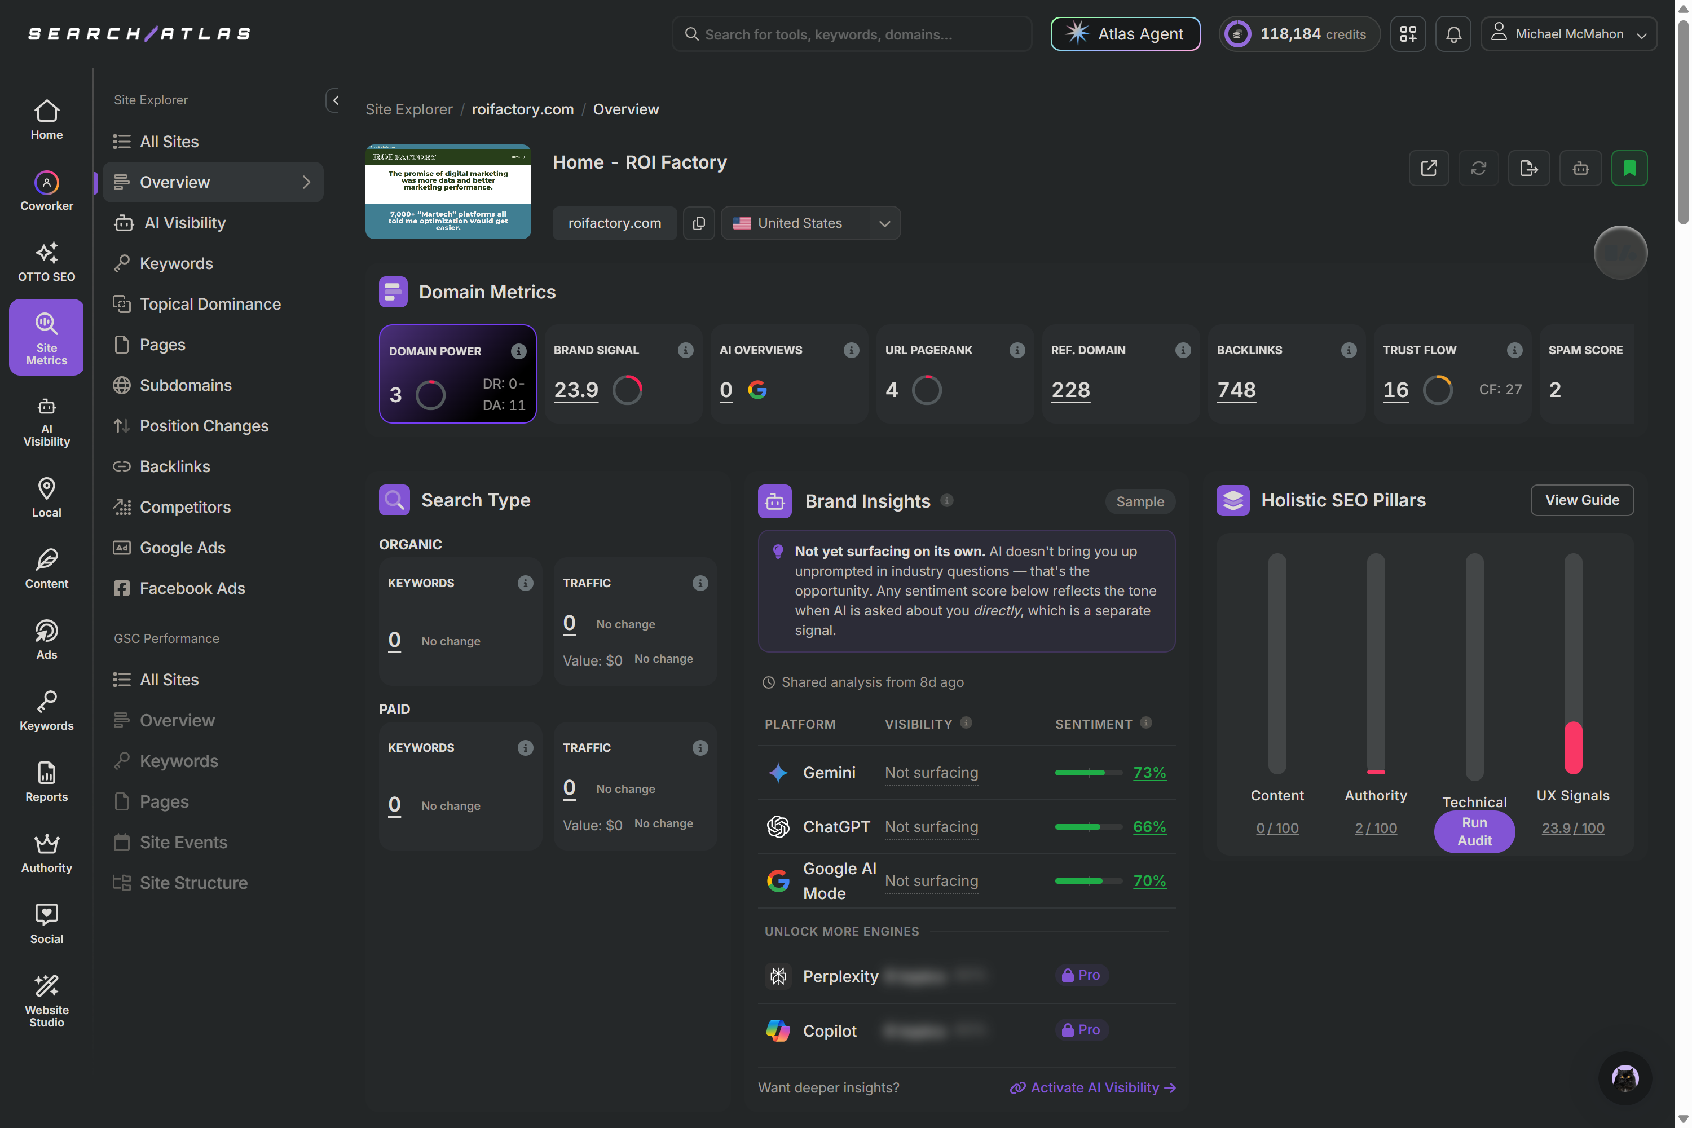Show URL PageRank info icon
This screenshot has height=1128, width=1692.
point(1017,350)
